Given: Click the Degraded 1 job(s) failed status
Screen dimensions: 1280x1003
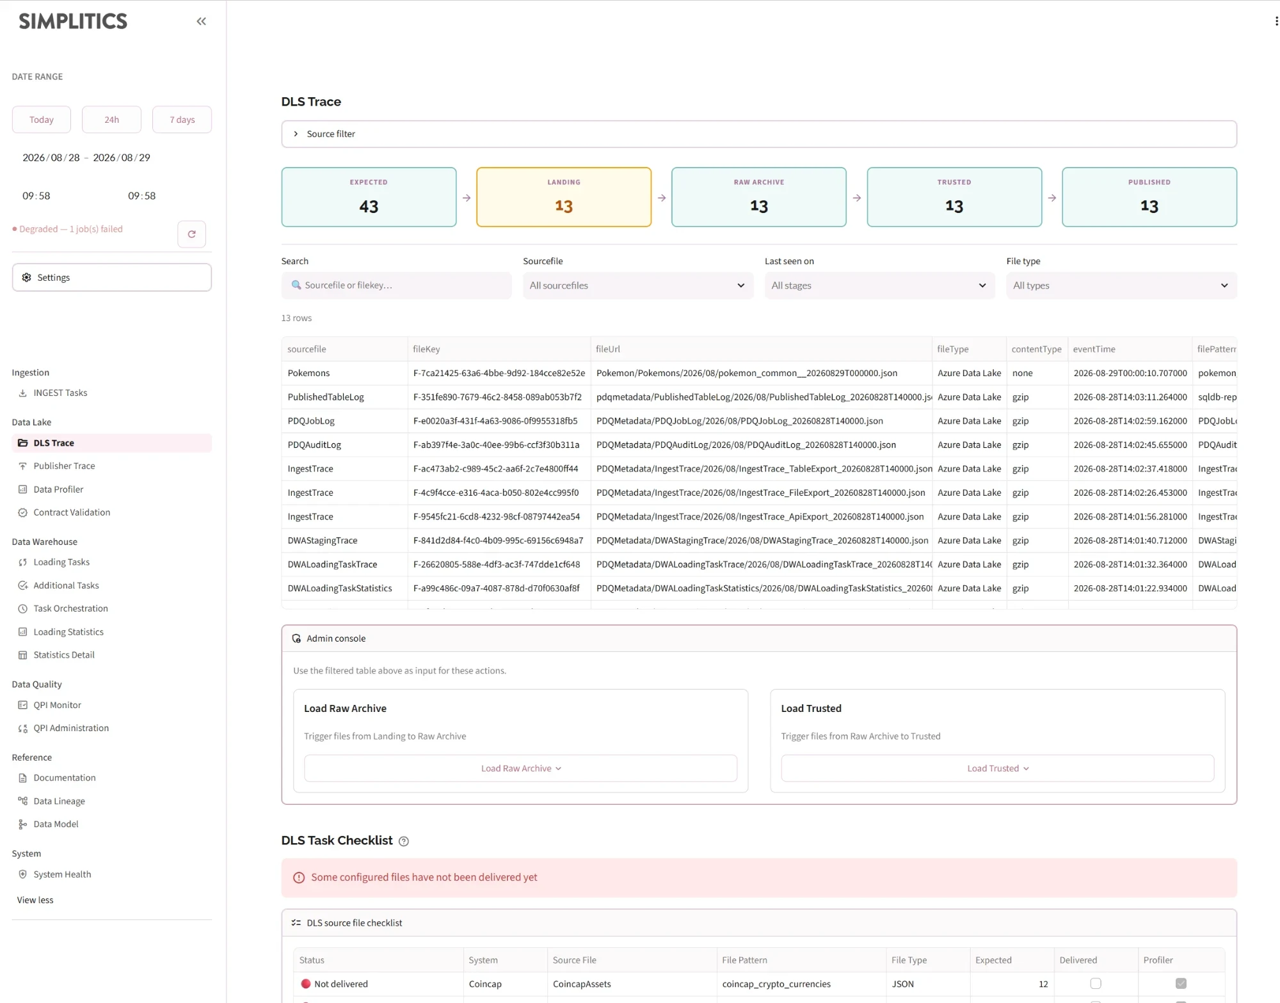Looking at the screenshot, I should coord(68,229).
